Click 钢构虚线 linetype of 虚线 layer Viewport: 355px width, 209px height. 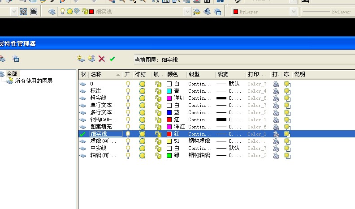coord(199,141)
